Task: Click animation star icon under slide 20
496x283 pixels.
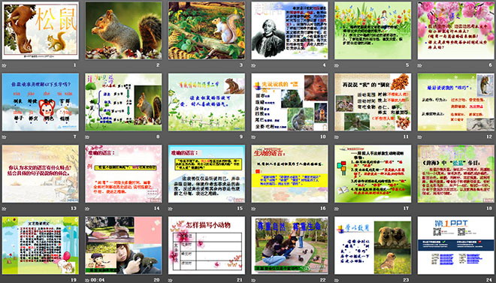Action: click(x=87, y=280)
